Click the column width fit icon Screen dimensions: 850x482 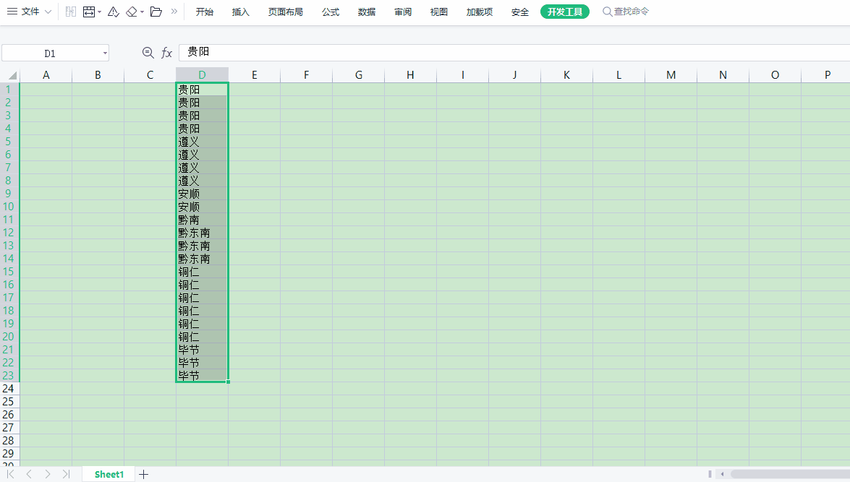89,12
